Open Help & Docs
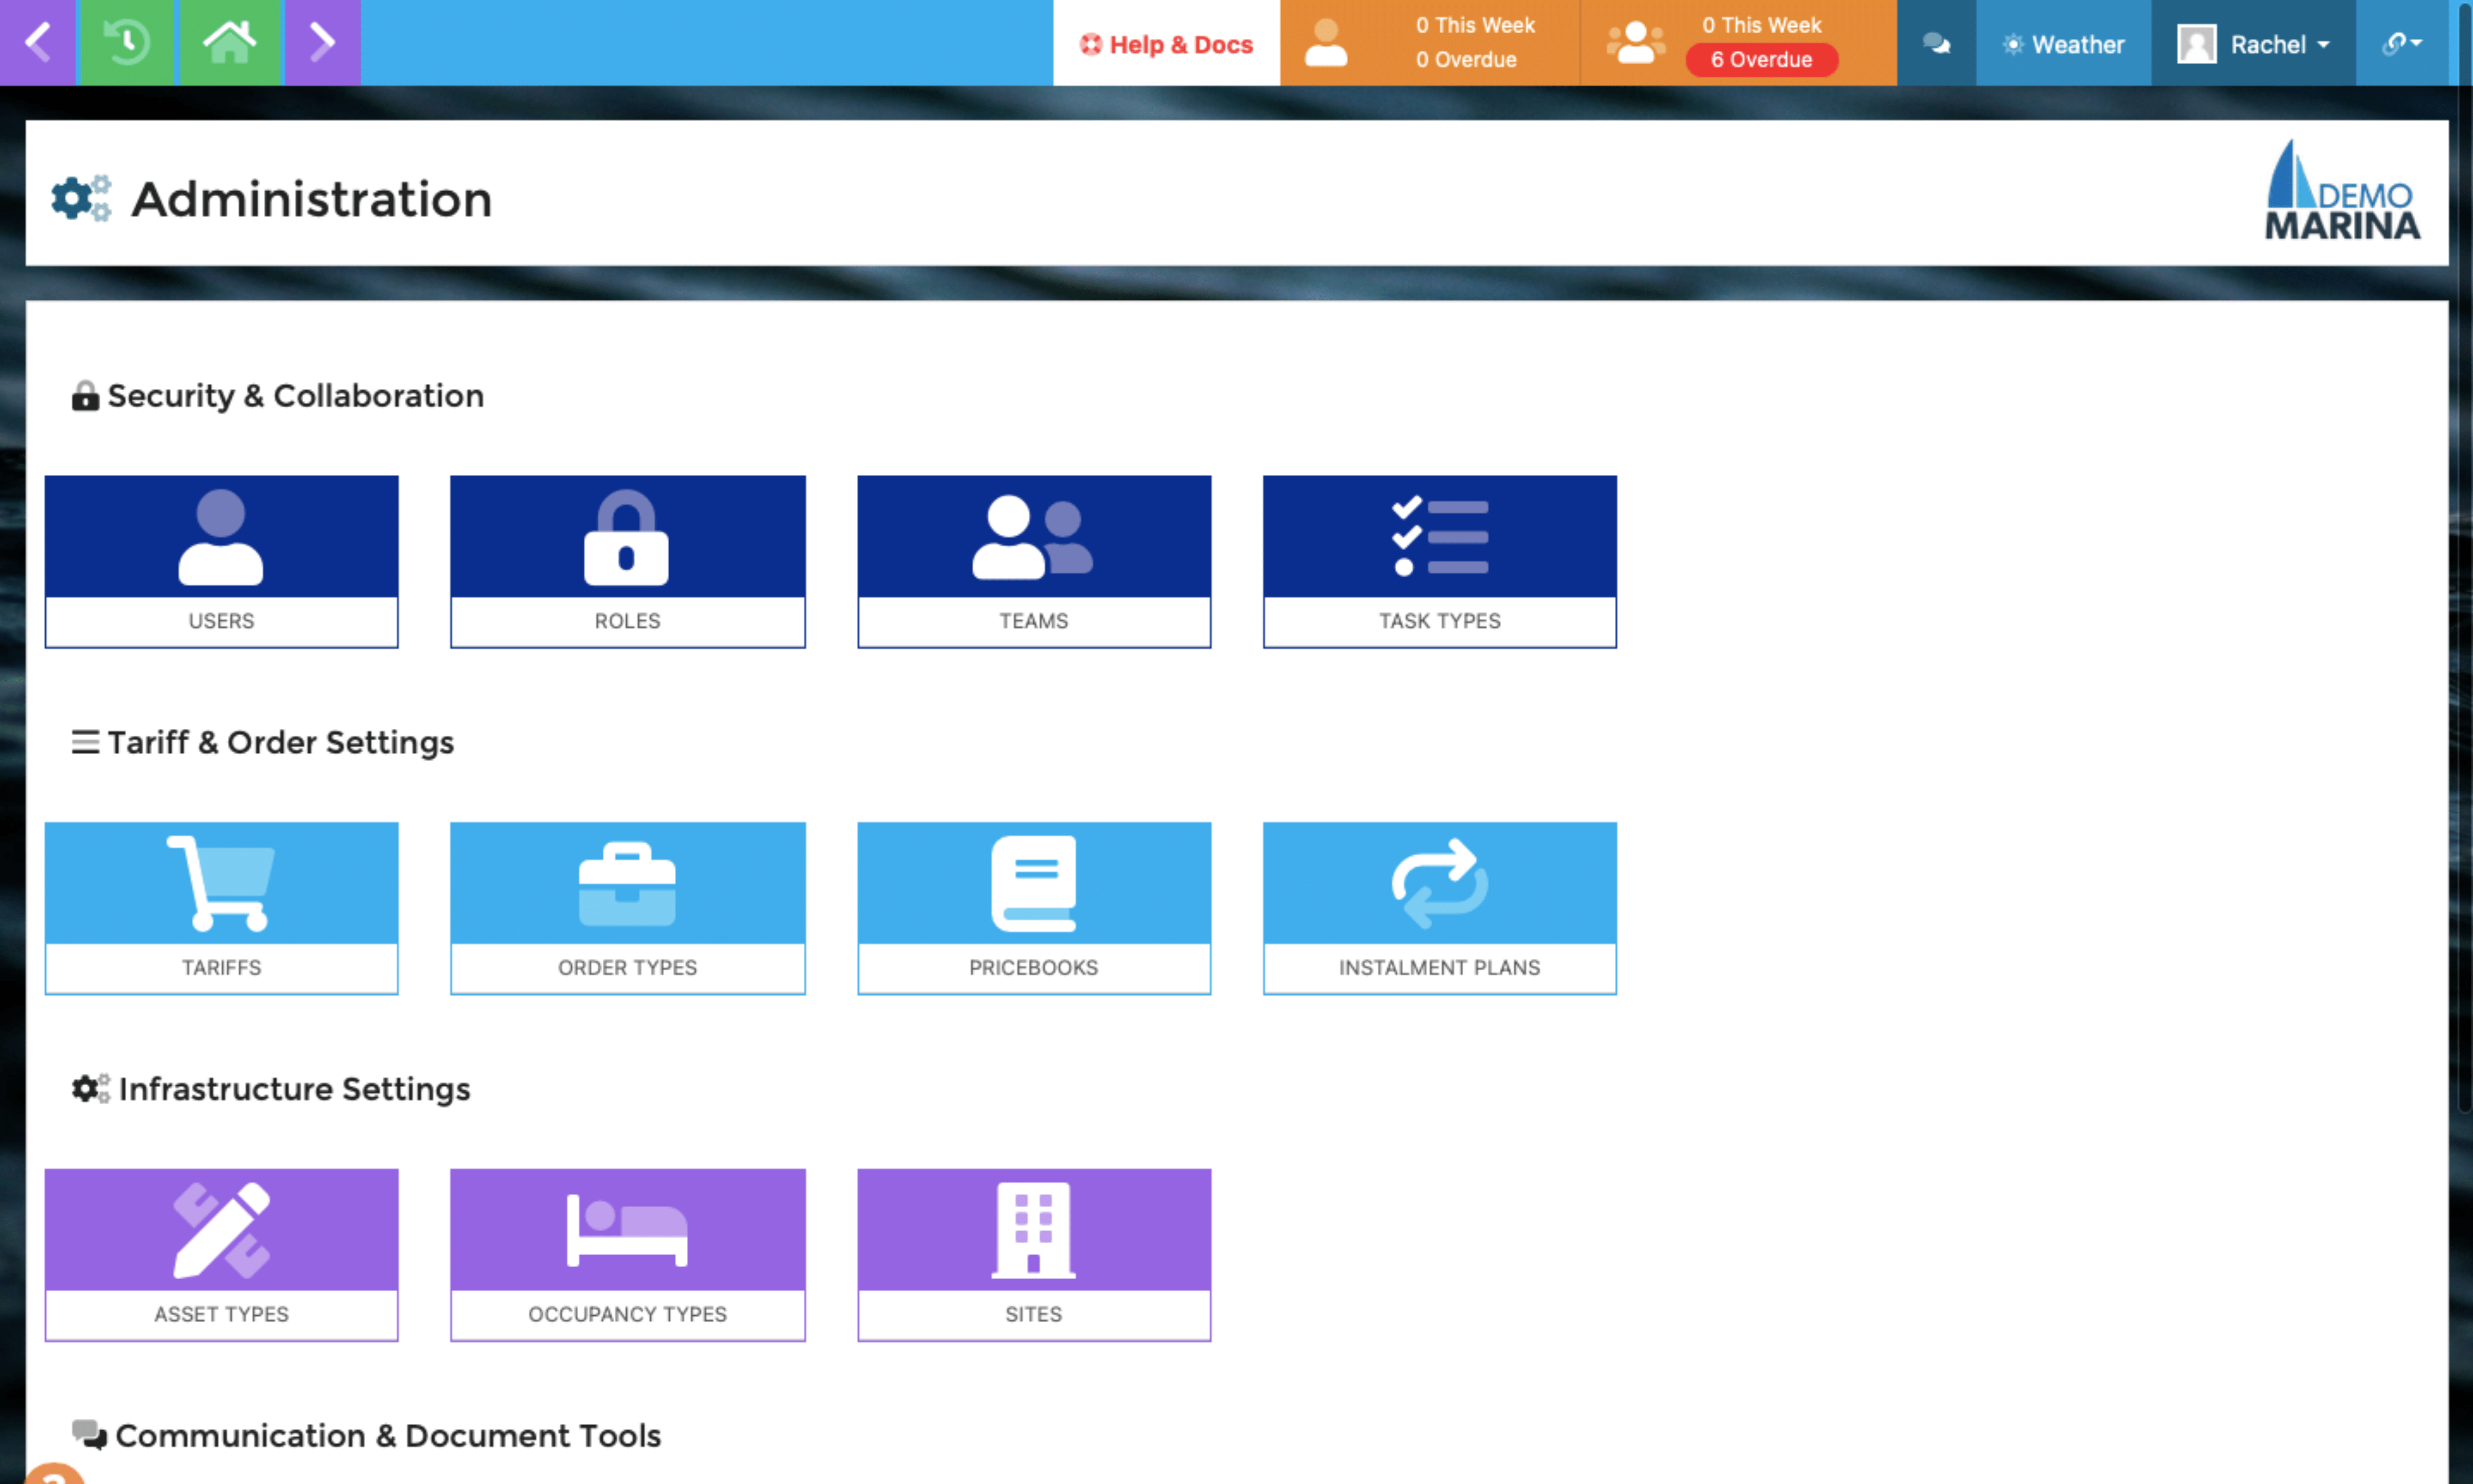2473x1484 pixels. (1167, 43)
